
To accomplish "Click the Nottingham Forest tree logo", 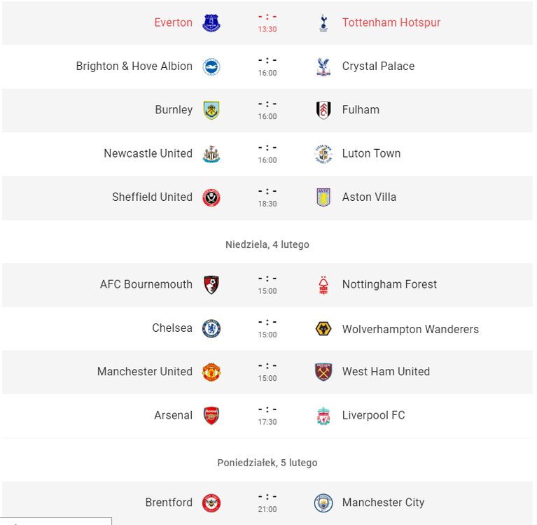I will click(x=323, y=285).
